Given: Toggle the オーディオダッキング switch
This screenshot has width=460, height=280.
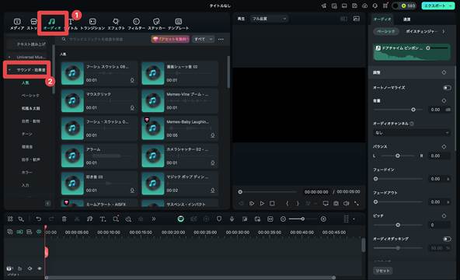Looking at the screenshot, I should (x=447, y=239).
